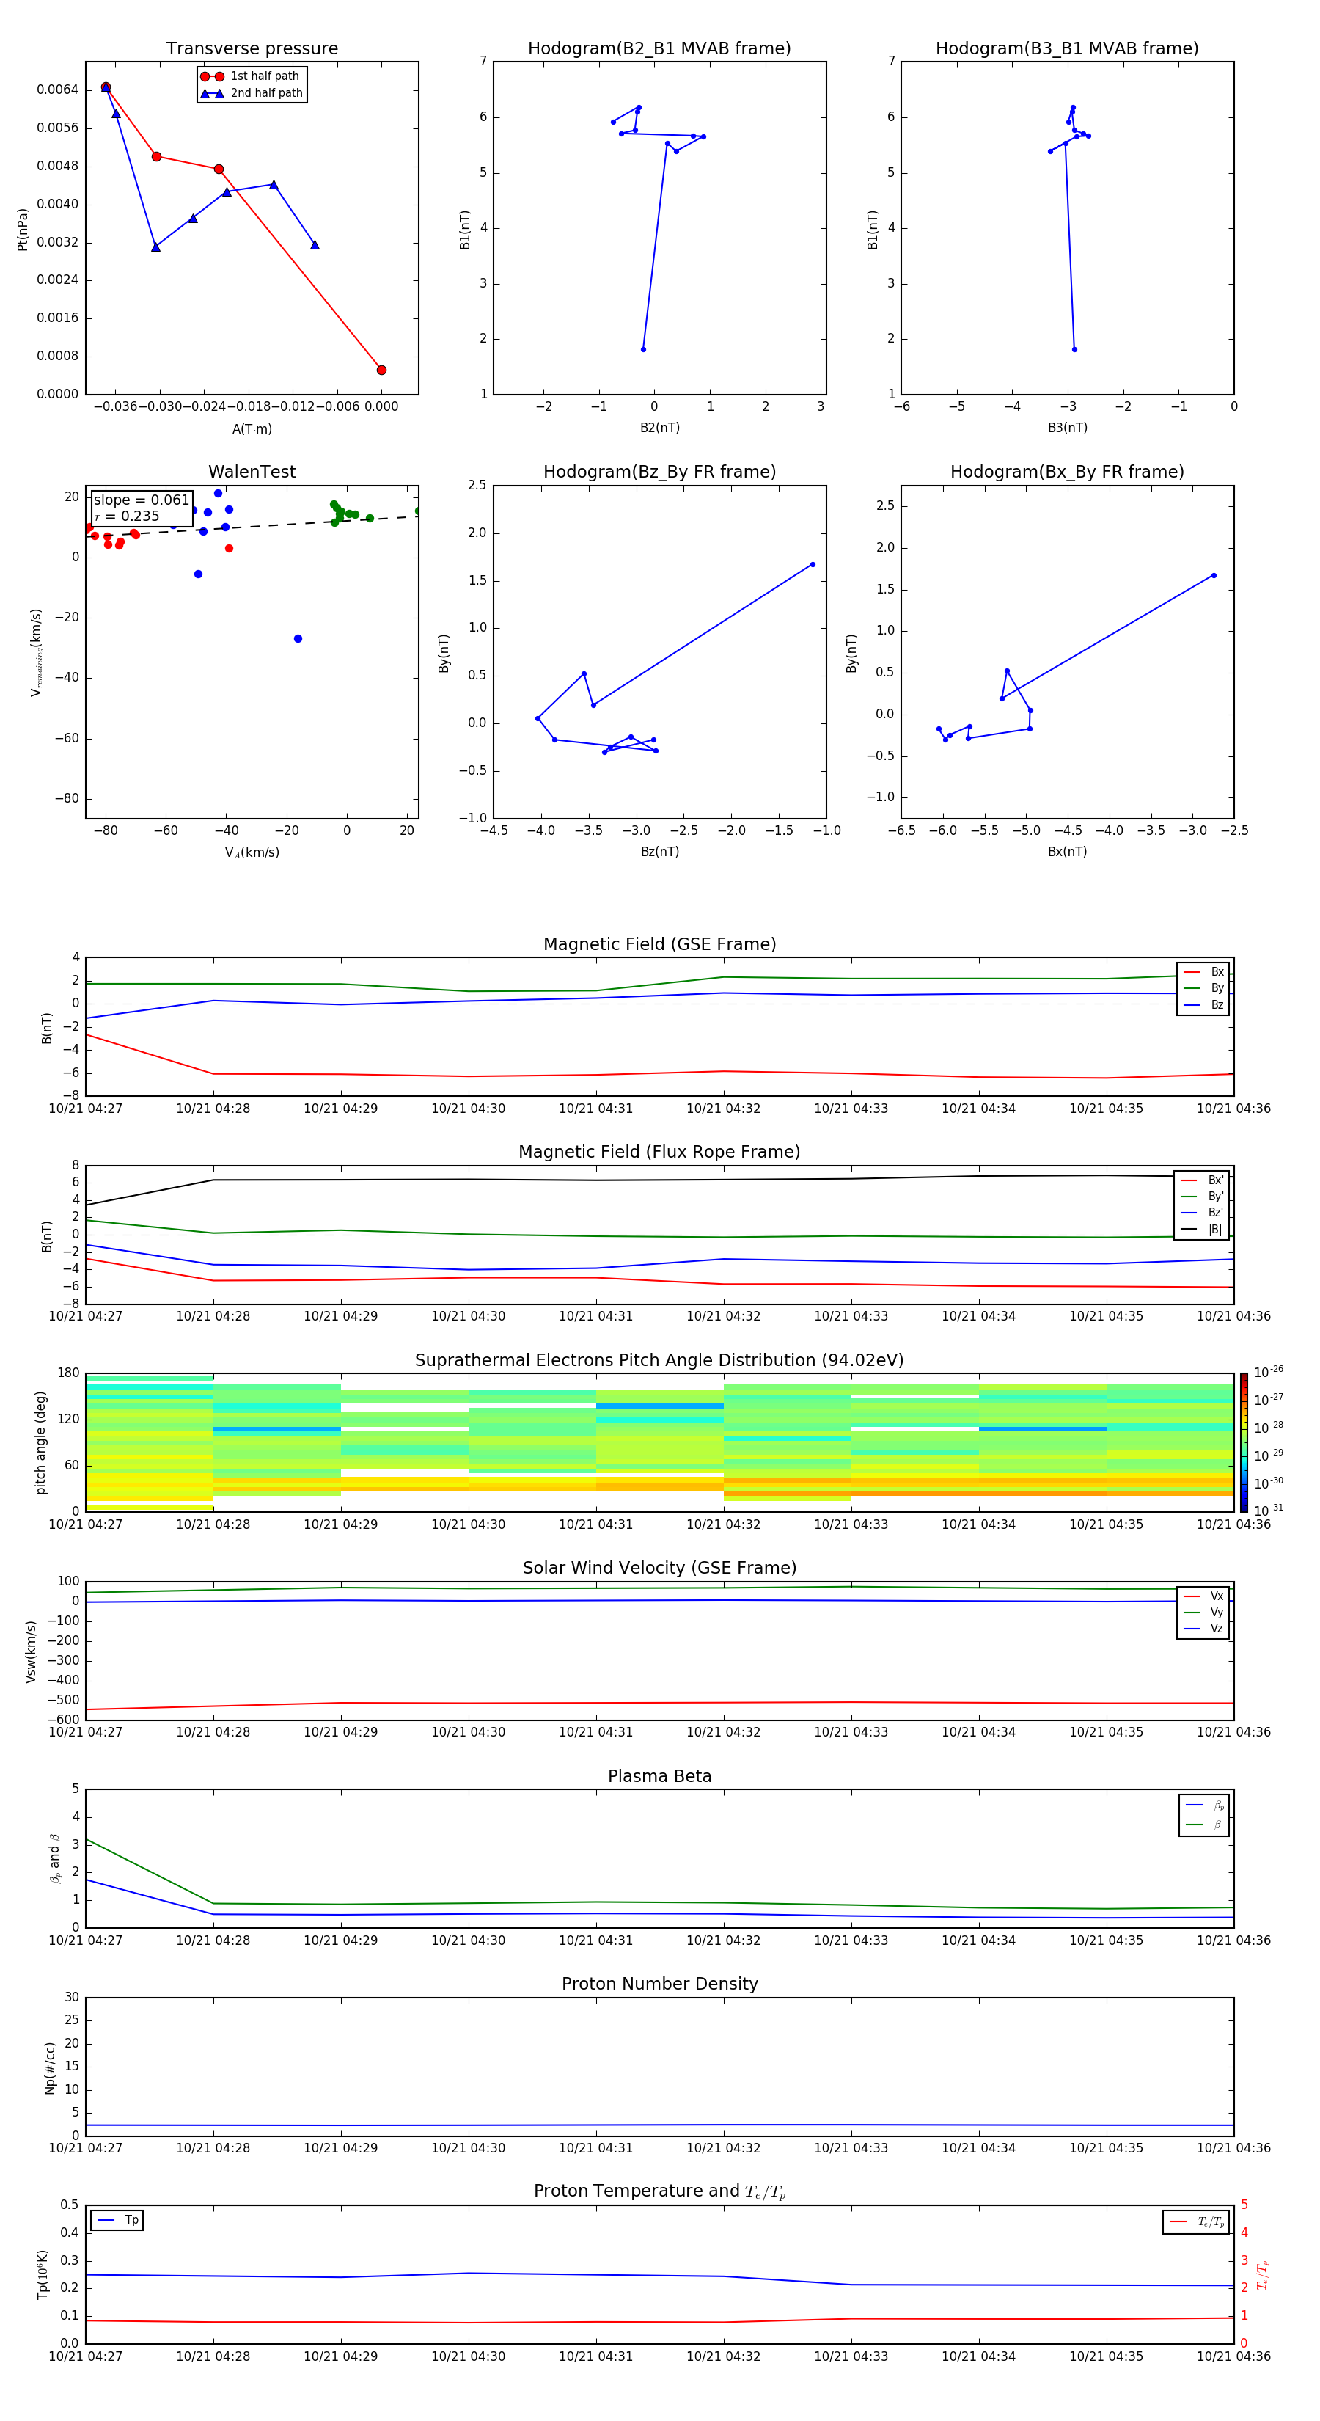This screenshot has height=2421, width=1320.
Task: Click the 'Bx' legend entry in GSE frame
Action: click(x=1203, y=972)
